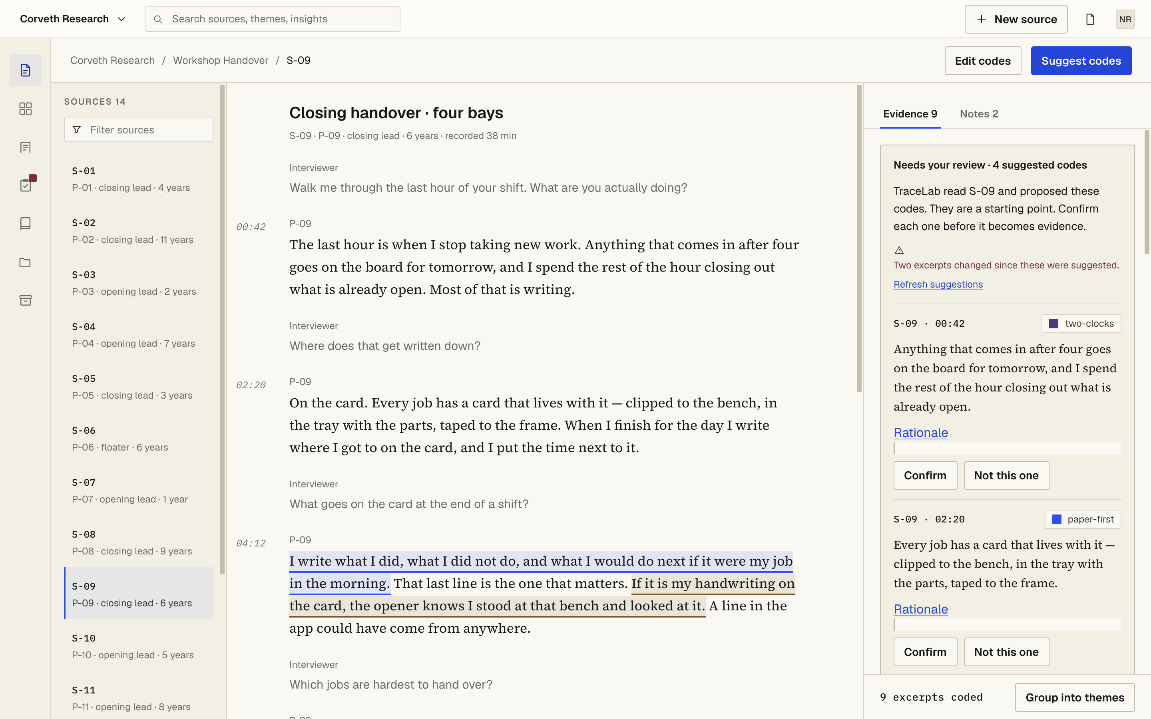The image size is (1151, 719).
Task: Focus the Filter sources field
Action: pyautogui.click(x=139, y=130)
